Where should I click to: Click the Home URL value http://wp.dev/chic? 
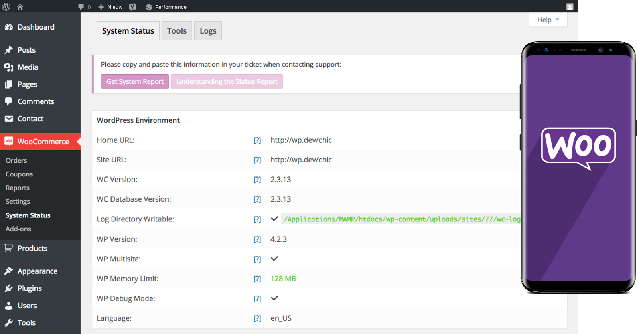(301, 140)
